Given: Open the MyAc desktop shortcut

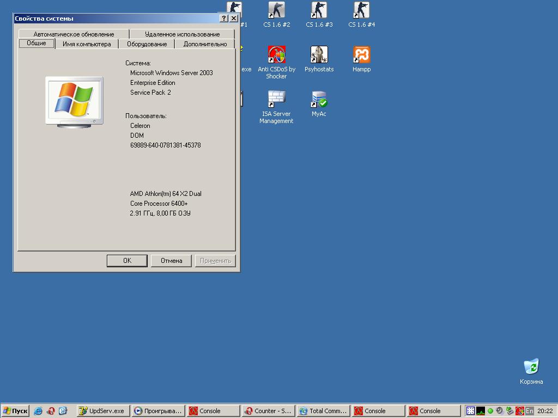Looking at the screenshot, I should coord(319,104).
